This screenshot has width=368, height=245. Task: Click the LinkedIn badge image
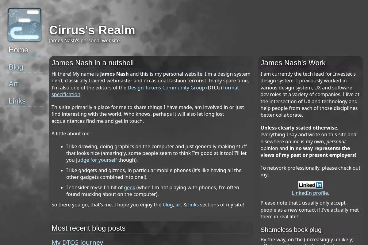[310, 185]
